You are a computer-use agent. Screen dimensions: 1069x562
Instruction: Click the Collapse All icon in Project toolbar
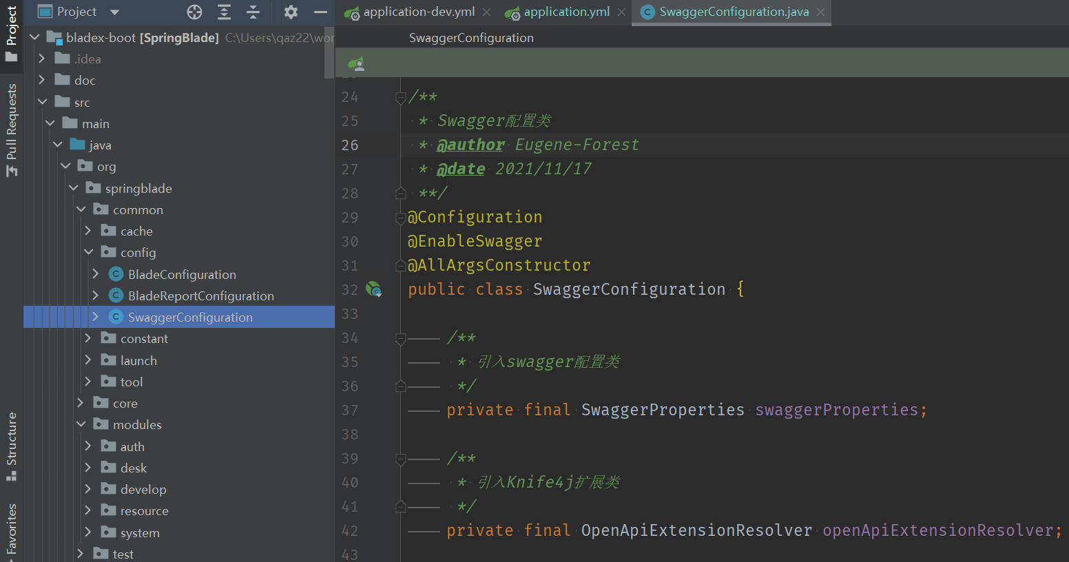coord(253,12)
